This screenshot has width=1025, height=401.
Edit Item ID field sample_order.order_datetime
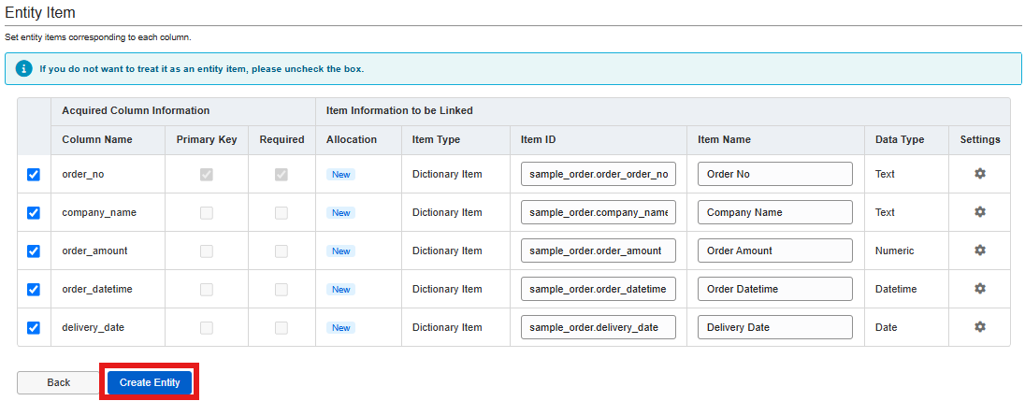coord(599,289)
